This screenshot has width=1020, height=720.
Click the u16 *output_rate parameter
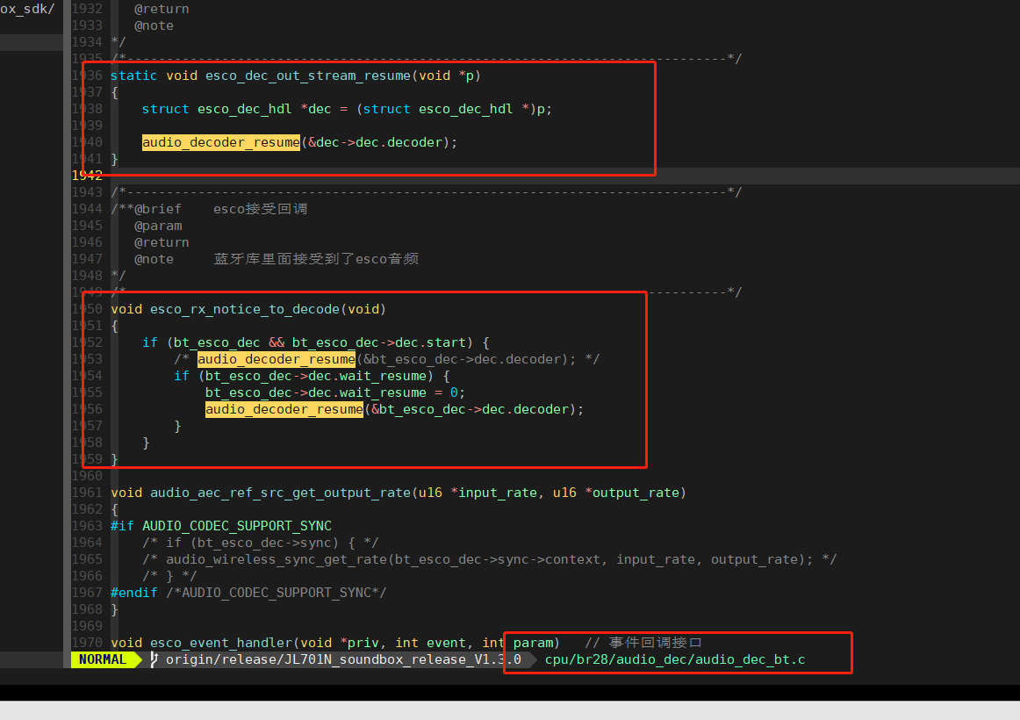(x=616, y=493)
